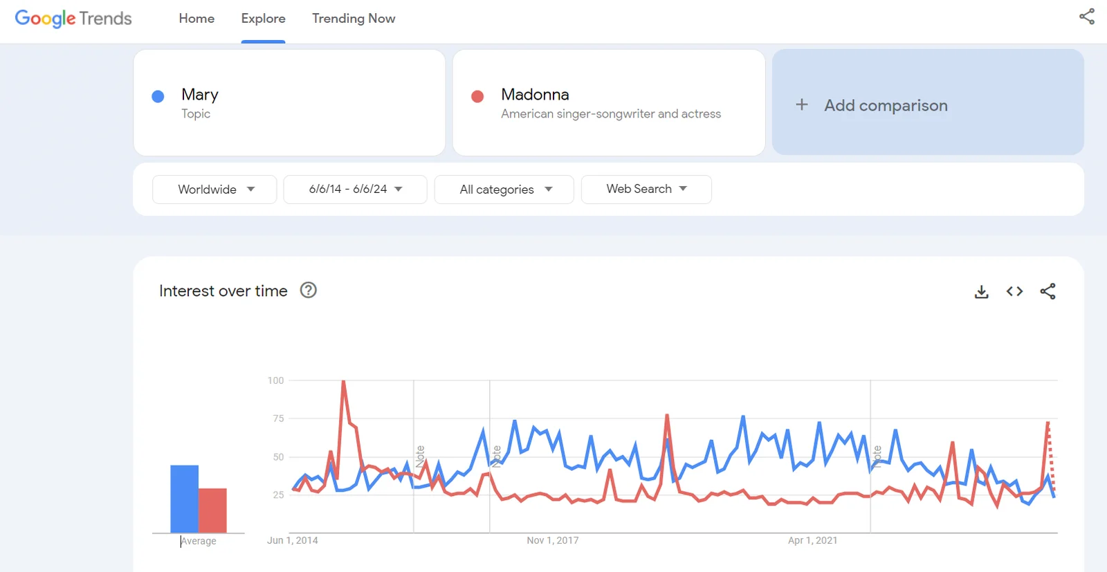Click the blue Mary average bar

coord(184,499)
